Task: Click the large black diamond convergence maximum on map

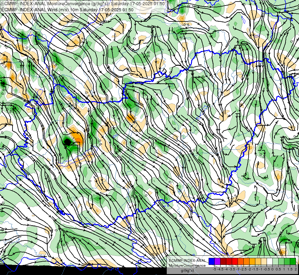Action: [x=67, y=142]
